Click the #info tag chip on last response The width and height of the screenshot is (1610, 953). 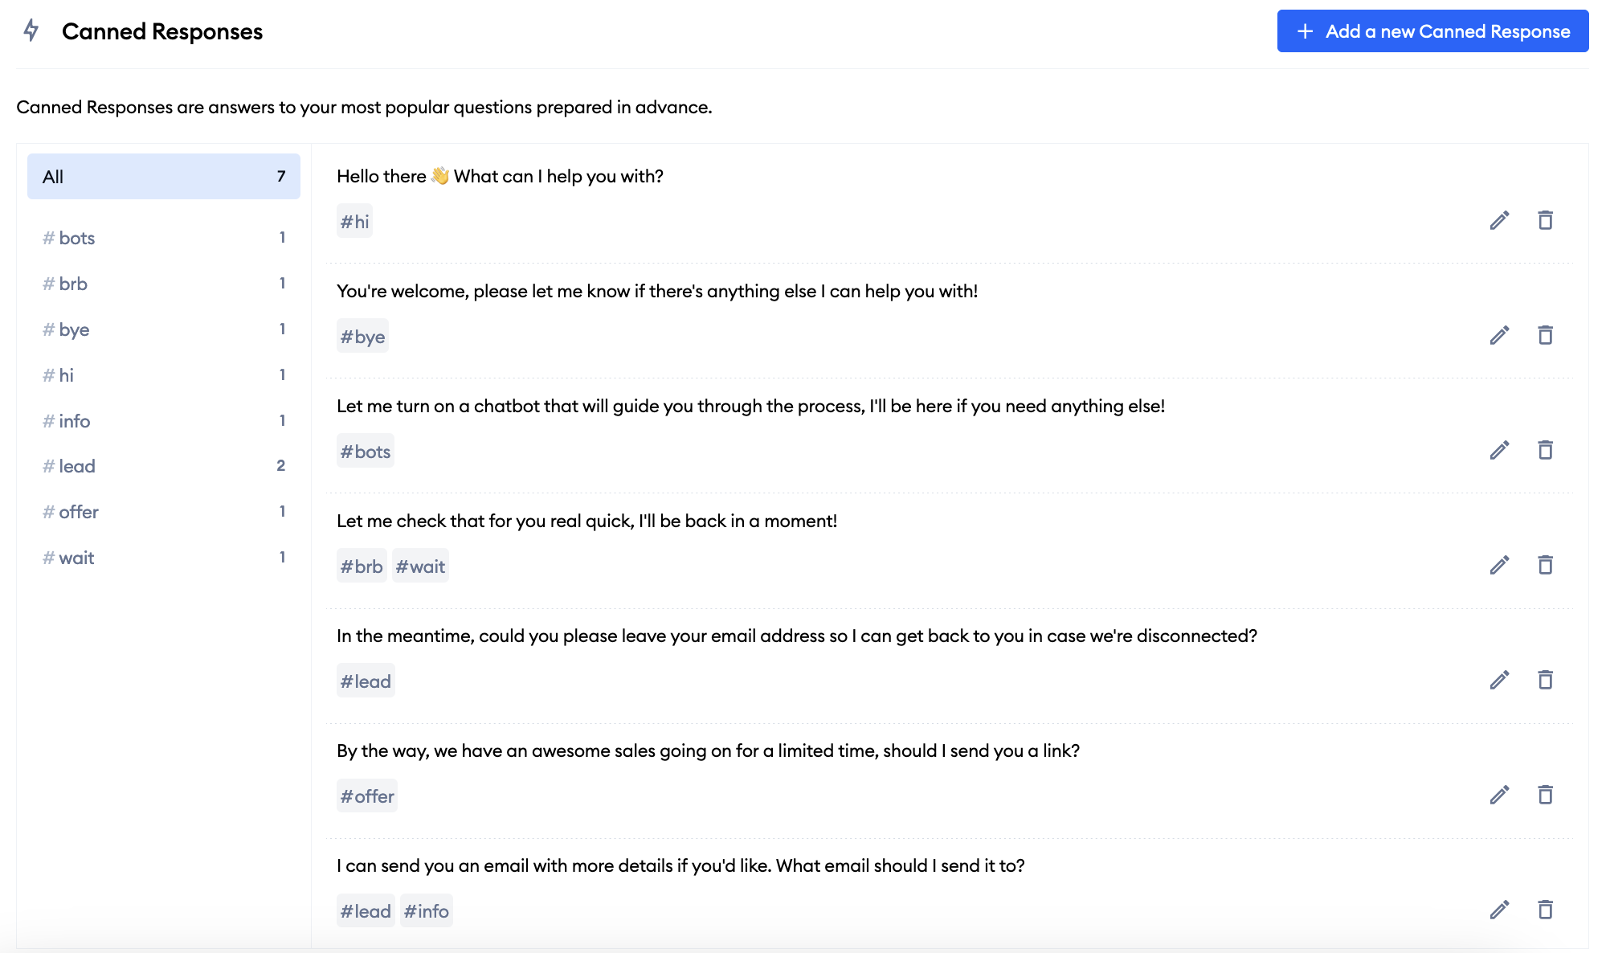tap(426, 911)
